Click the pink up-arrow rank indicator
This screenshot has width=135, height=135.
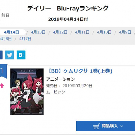tap(2, 86)
